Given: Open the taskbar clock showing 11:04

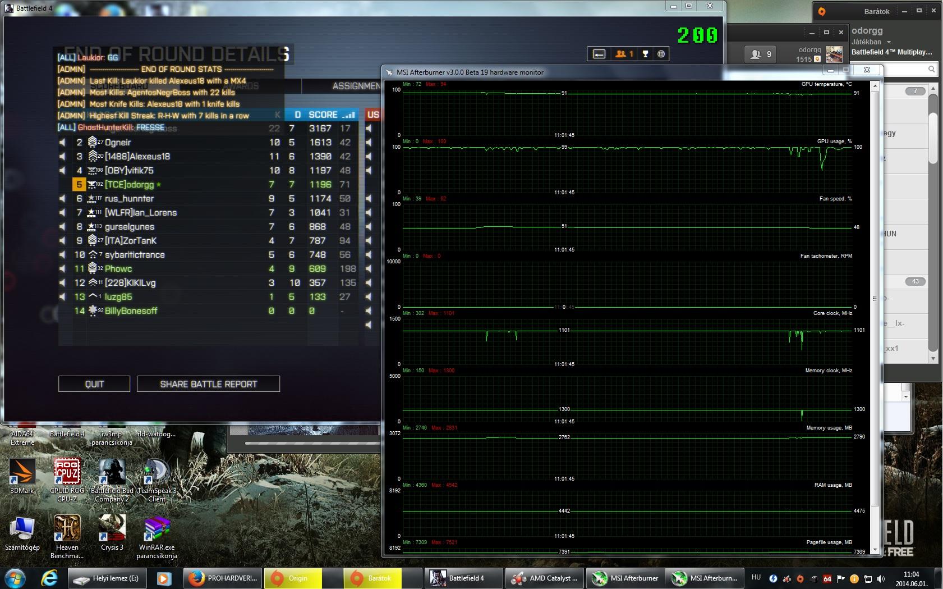Looking at the screenshot, I should (912, 578).
